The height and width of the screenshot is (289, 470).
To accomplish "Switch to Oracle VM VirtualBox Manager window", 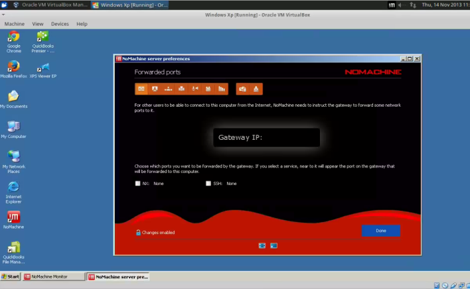I will click(x=50, y=5).
